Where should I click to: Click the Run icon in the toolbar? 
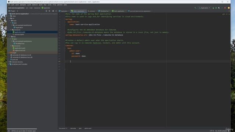[213, 8]
